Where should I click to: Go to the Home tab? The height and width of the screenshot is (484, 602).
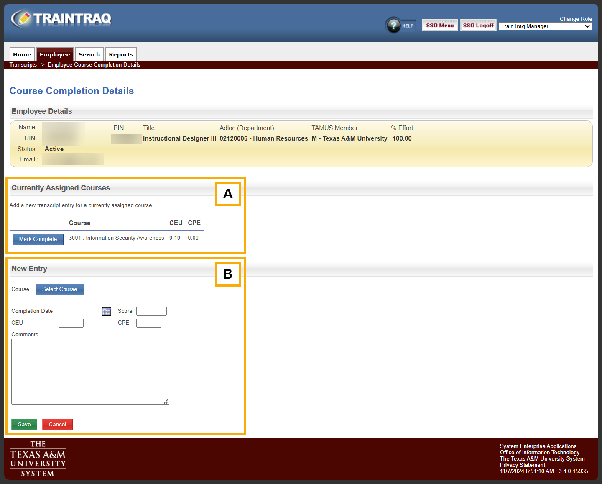22,54
